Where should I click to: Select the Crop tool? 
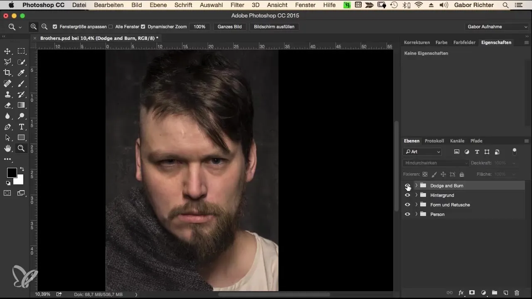point(7,73)
